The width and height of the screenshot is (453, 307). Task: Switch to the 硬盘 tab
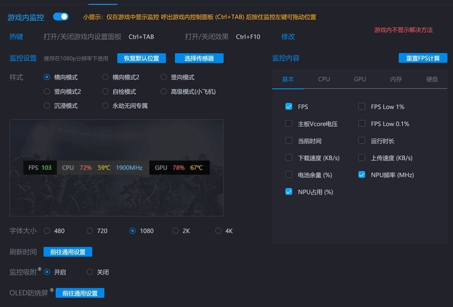point(431,79)
